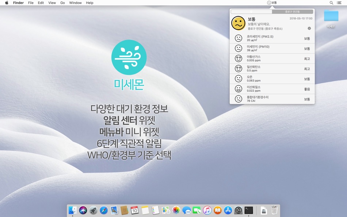Screen dimensions: 347x217
Task: Open the Go menu
Action: [x=62, y=3]
